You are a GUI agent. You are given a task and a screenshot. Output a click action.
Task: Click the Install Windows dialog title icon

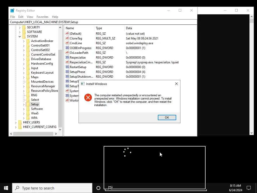(83, 84)
